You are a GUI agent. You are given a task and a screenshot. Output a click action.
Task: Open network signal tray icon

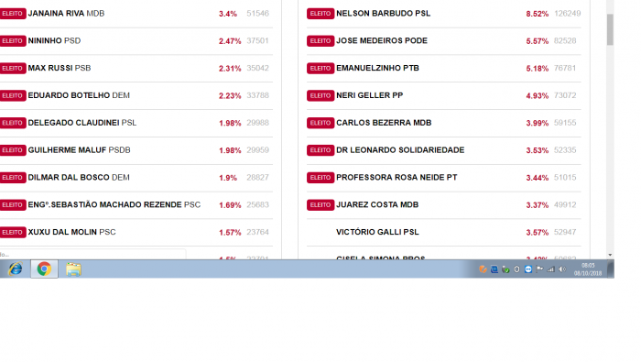(x=551, y=269)
